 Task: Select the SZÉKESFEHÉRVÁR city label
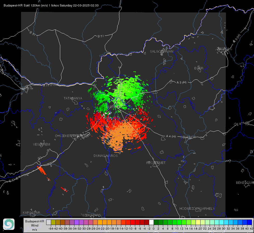click(74, 136)
